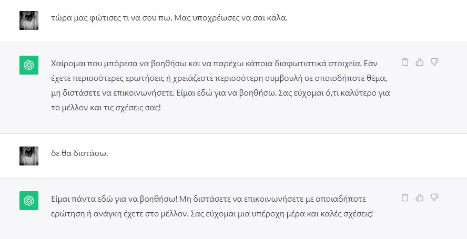
Task: Copy the last ChatGPT response to clipboard
Action: tap(405, 198)
